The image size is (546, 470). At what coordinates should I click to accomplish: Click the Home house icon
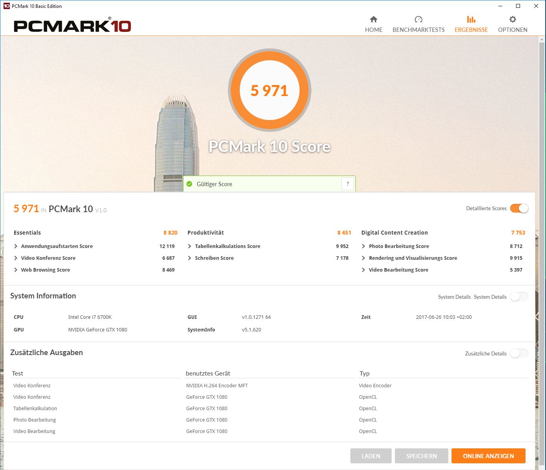[374, 19]
